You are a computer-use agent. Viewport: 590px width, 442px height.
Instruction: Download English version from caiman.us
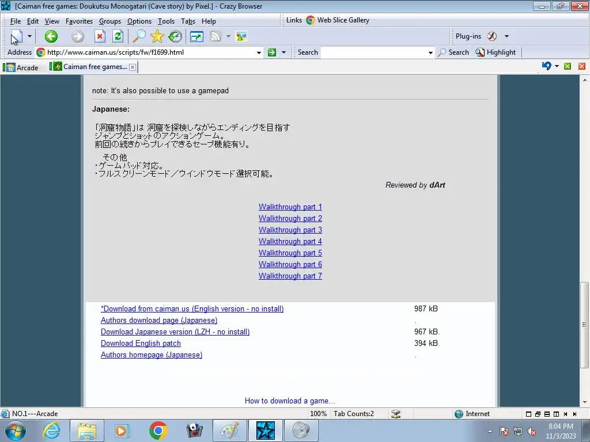point(192,308)
